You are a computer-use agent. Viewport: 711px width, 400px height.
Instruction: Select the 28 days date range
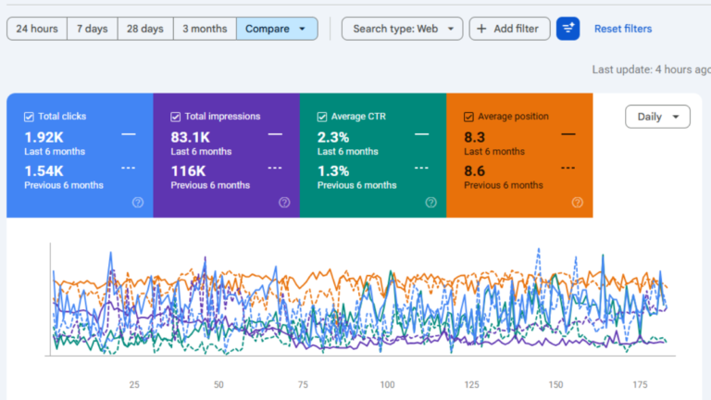[145, 29]
